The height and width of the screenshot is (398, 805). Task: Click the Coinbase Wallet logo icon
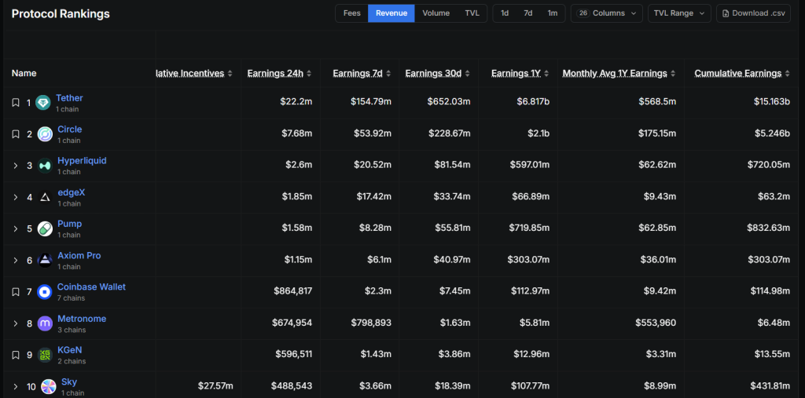click(45, 292)
